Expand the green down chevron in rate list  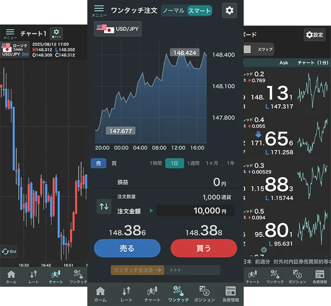(264, 250)
